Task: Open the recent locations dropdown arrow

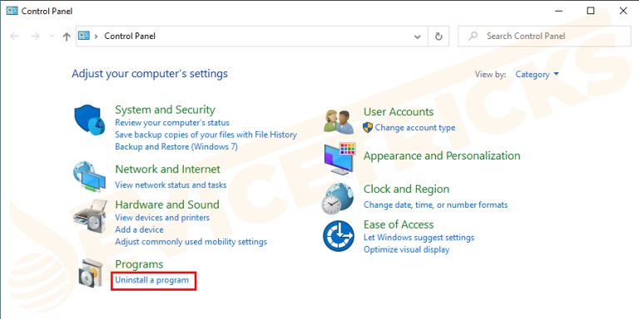Action: pos(52,36)
